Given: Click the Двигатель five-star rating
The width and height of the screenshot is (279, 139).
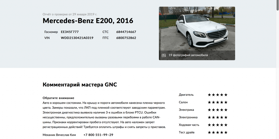Looking at the screenshot, I should coord(217,95).
